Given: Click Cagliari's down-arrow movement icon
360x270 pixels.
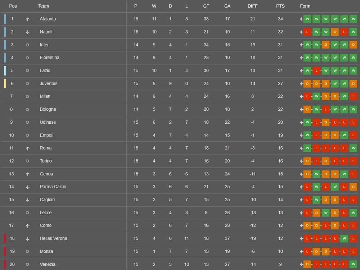Looking at the screenshot, I should [27, 200].
